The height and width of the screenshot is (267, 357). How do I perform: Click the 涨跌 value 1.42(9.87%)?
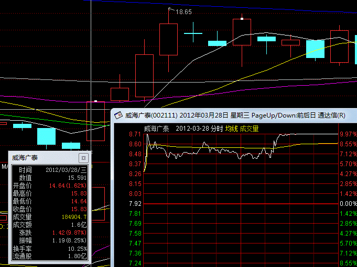tap(69, 233)
